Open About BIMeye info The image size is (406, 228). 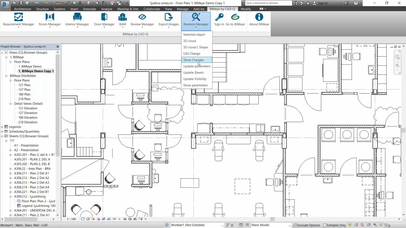tap(259, 20)
